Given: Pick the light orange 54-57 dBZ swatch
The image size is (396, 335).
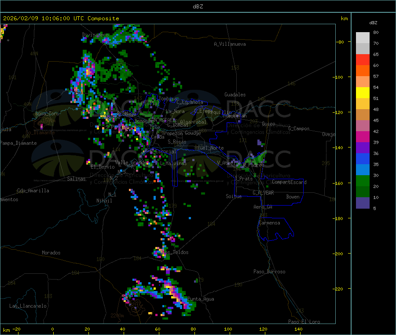Looking at the screenshot, I should (363, 81).
